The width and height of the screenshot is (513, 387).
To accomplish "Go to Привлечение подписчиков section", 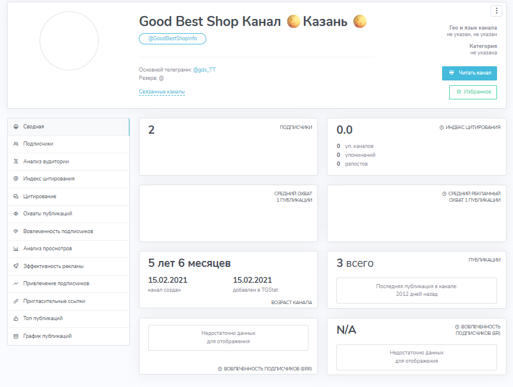I will coord(69,283).
